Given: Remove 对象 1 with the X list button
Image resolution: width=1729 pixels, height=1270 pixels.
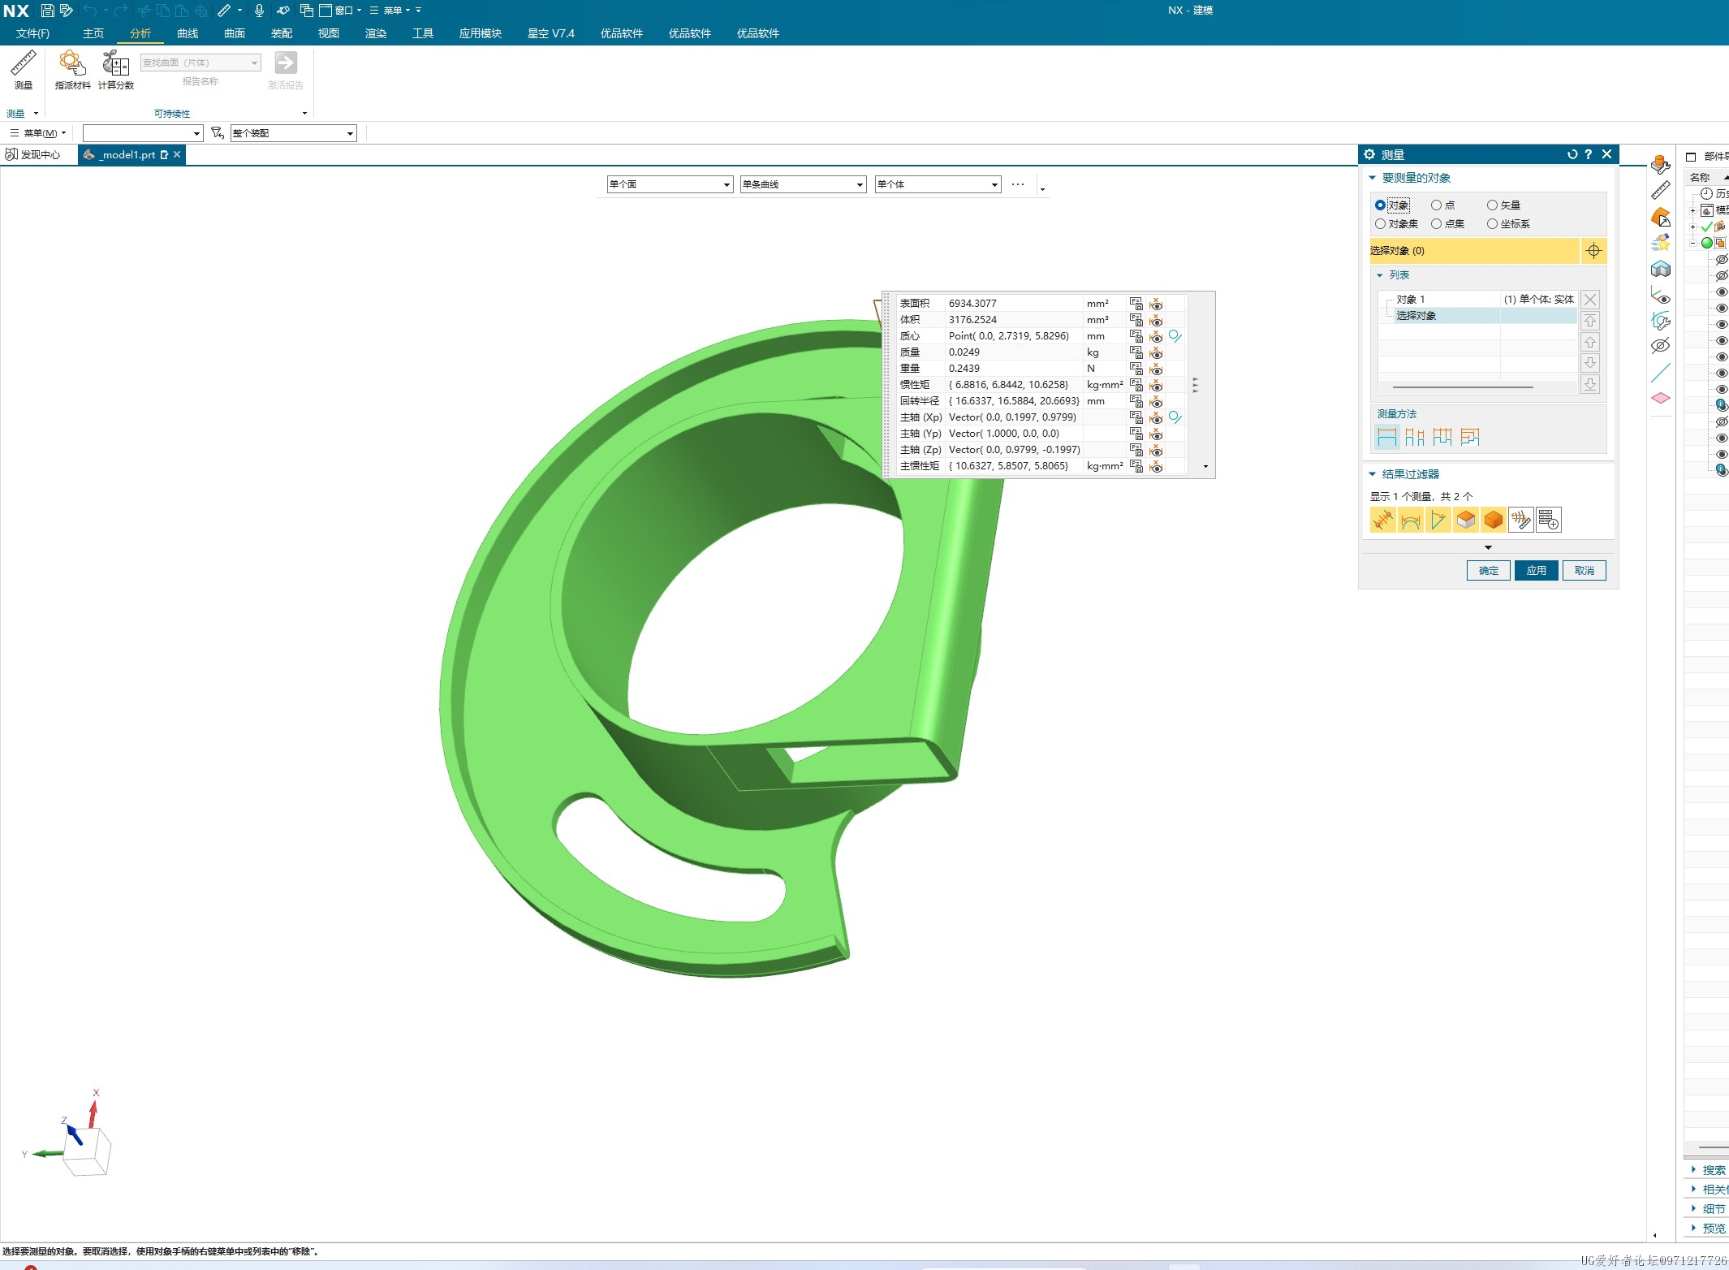Looking at the screenshot, I should pyautogui.click(x=1590, y=300).
